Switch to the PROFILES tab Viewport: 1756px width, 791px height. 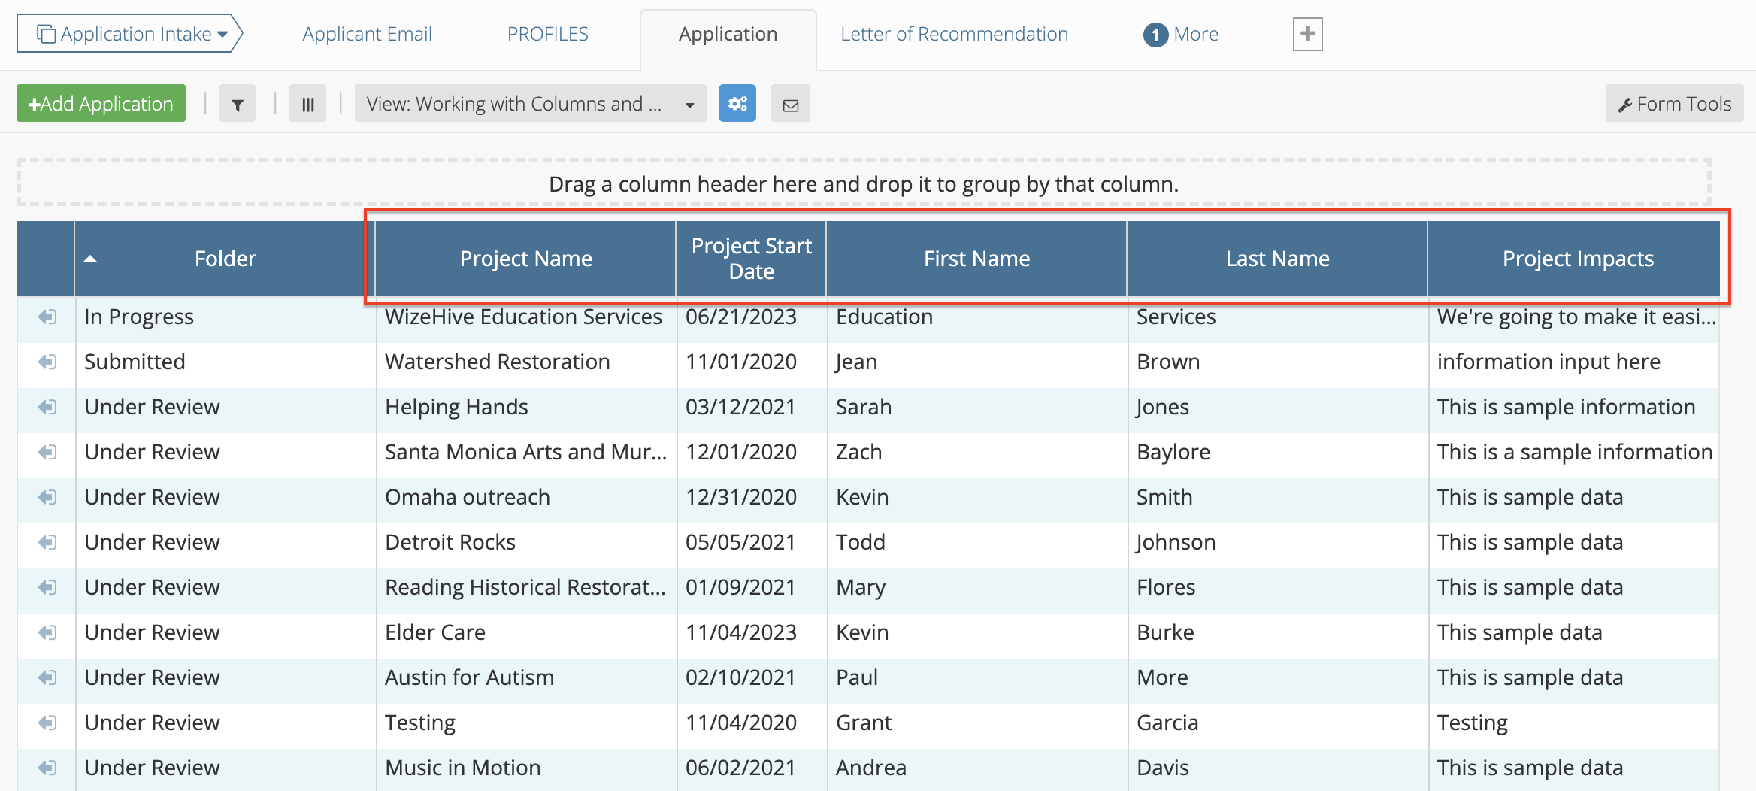(548, 33)
